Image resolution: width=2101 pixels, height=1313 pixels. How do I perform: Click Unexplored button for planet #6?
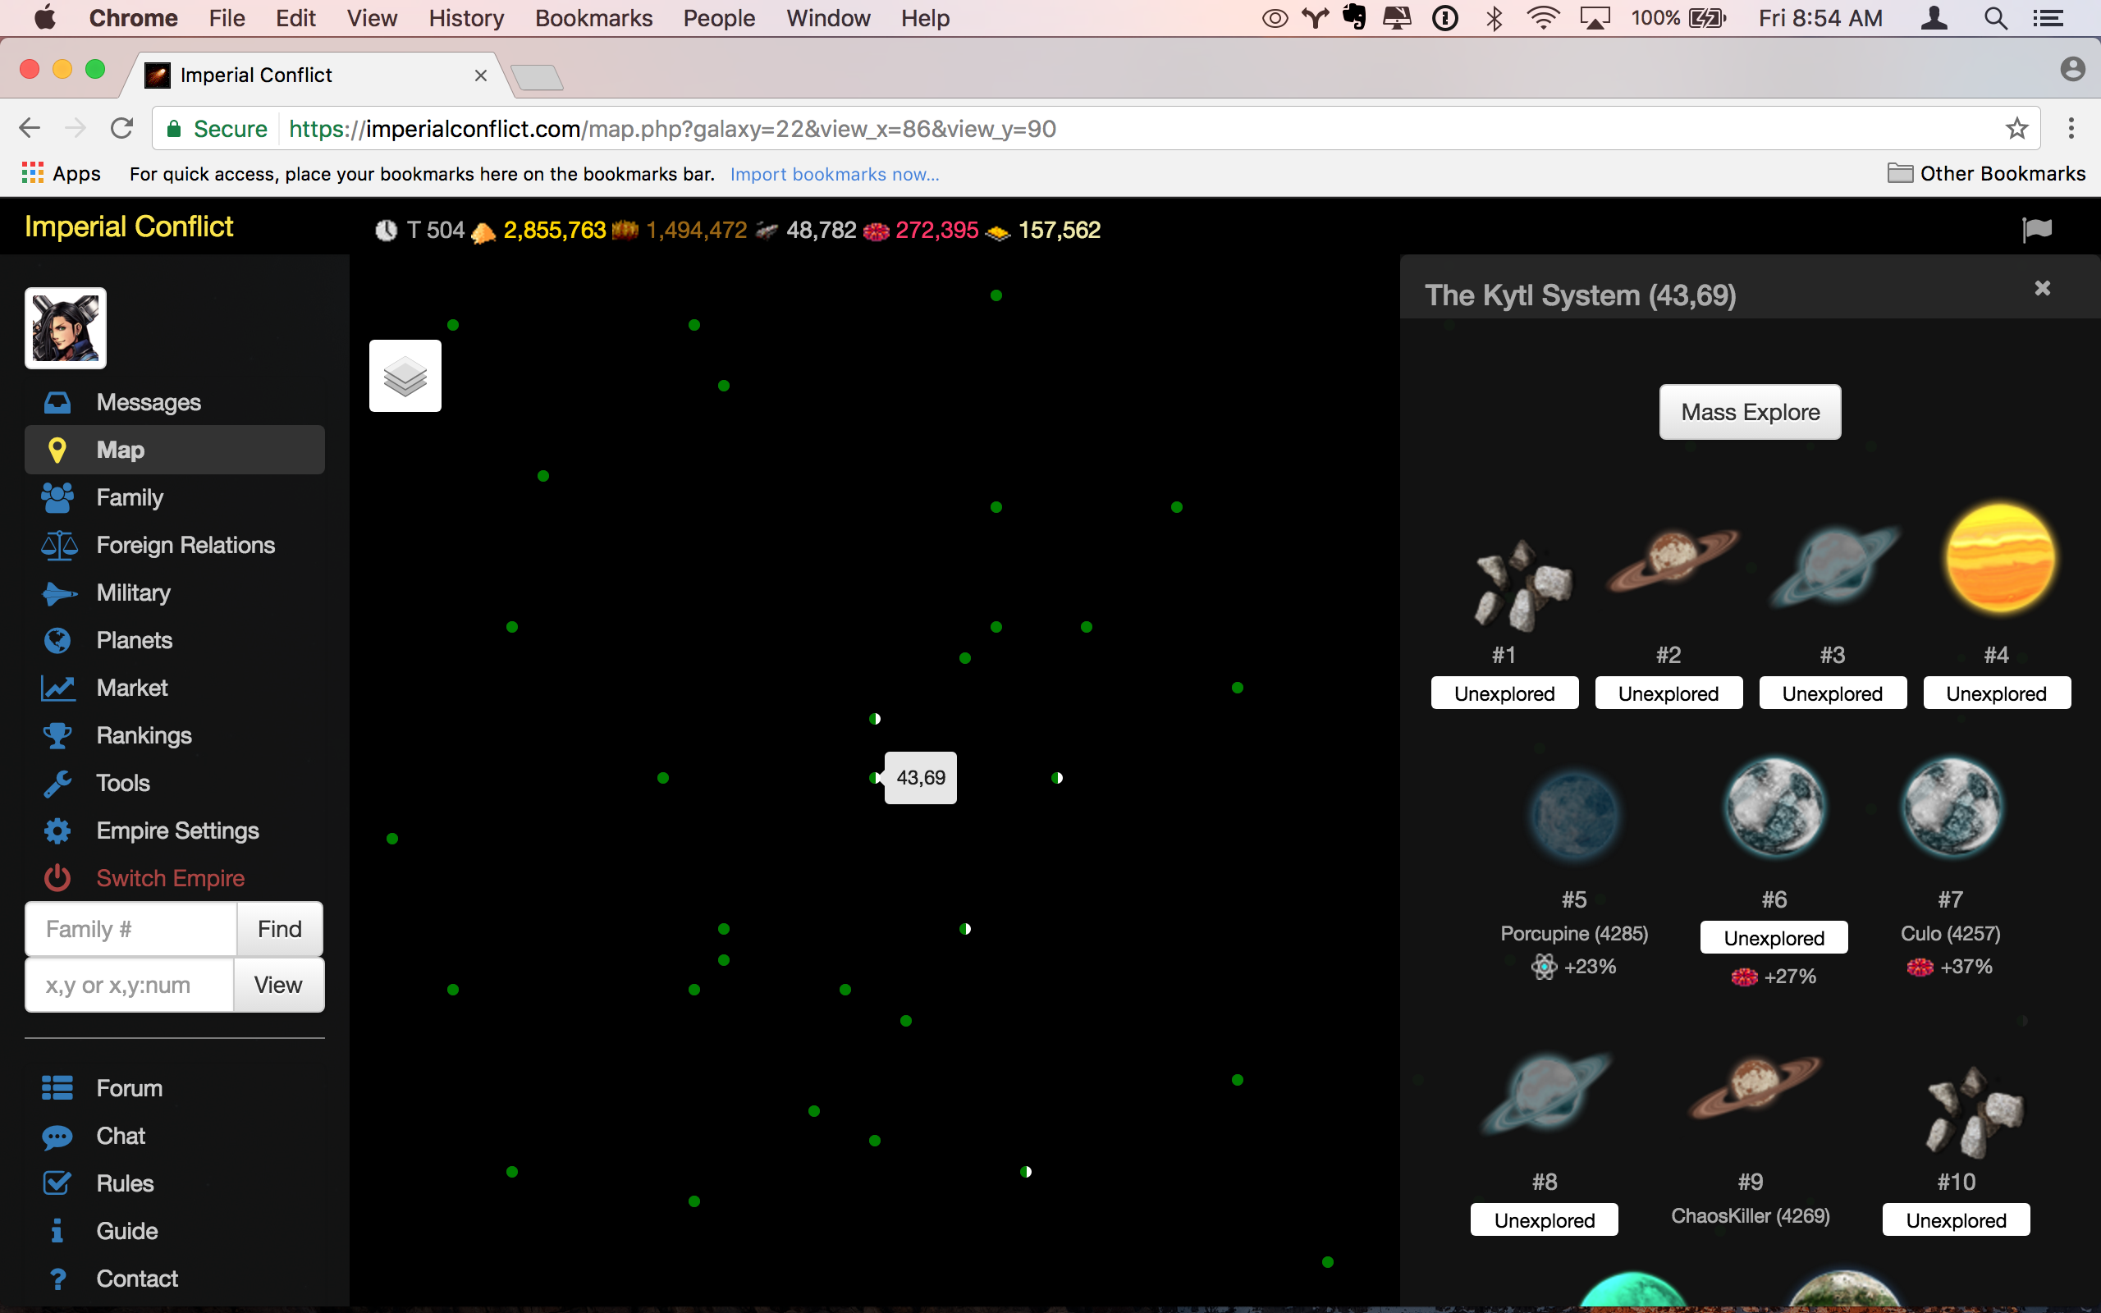click(1774, 938)
